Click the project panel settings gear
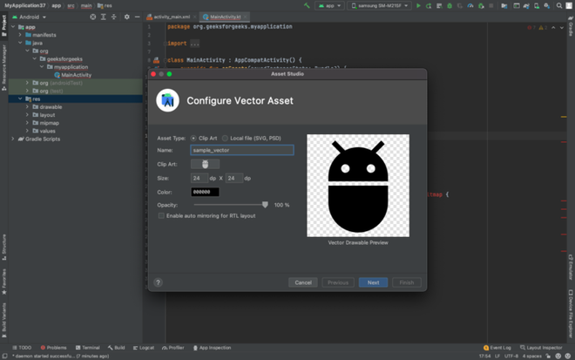The height and width of the screenshot is (360, 575). 127,17
